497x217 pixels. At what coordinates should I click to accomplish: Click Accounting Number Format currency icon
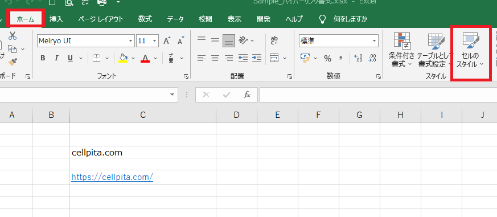click(305, 58)
